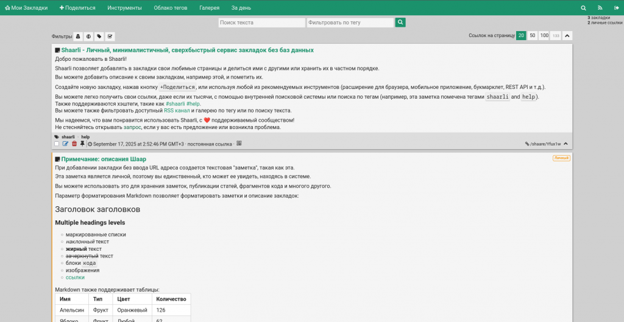Click the note icon before the Shaarli title
Screen dimensions: 624x322
[x=57, y=51]
